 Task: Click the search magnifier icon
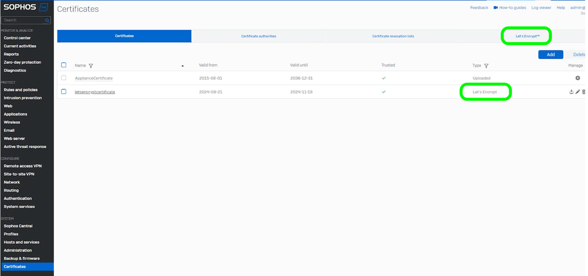click(47, 20)
